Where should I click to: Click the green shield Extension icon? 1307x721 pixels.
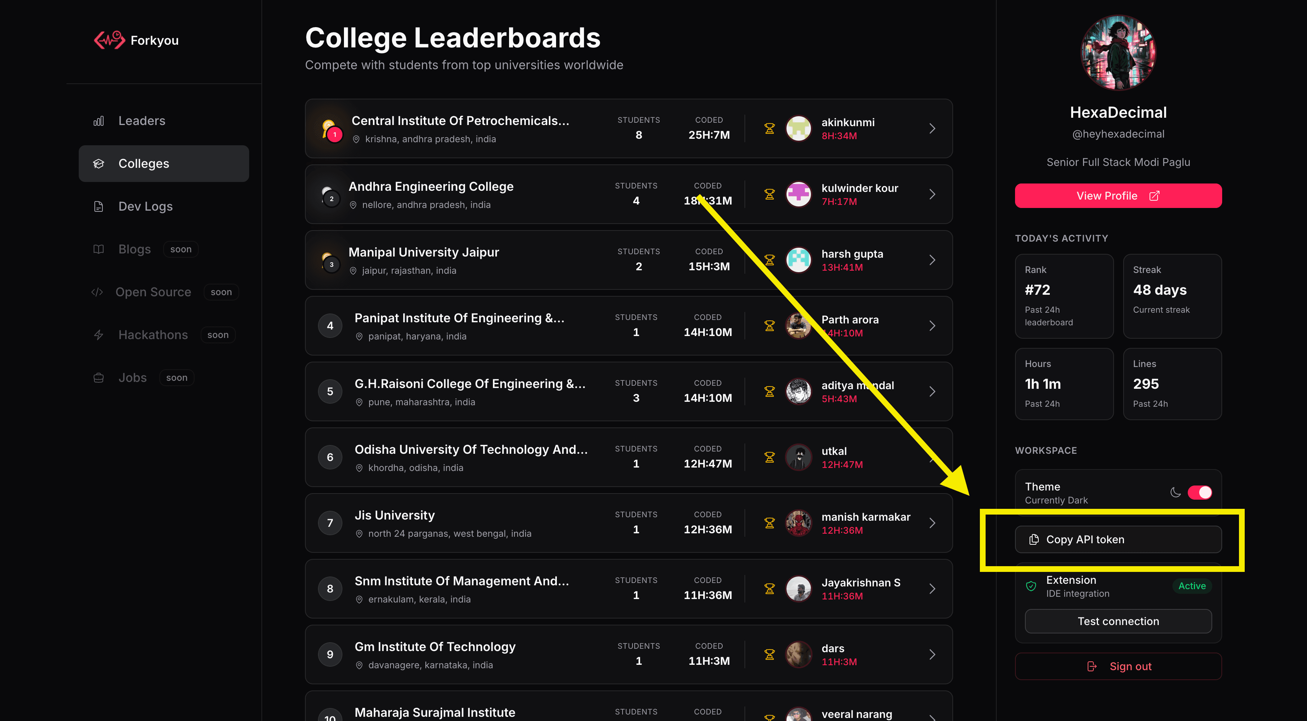click(x=1031, y=586)
